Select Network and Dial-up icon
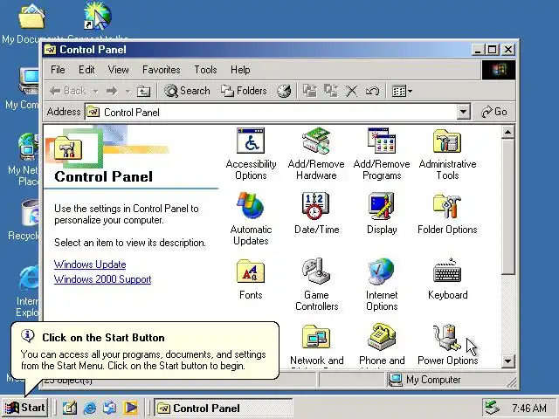This screenshot has height=419, width=559. click(316, 337)
